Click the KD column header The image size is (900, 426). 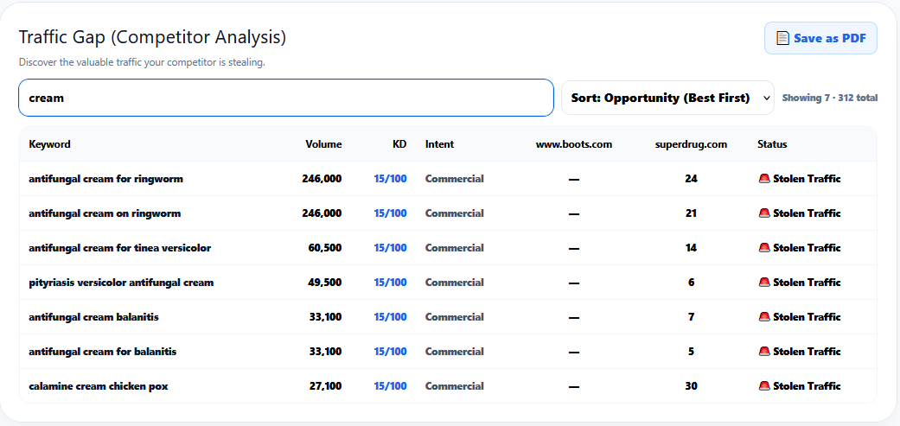[x=399, y=144]
